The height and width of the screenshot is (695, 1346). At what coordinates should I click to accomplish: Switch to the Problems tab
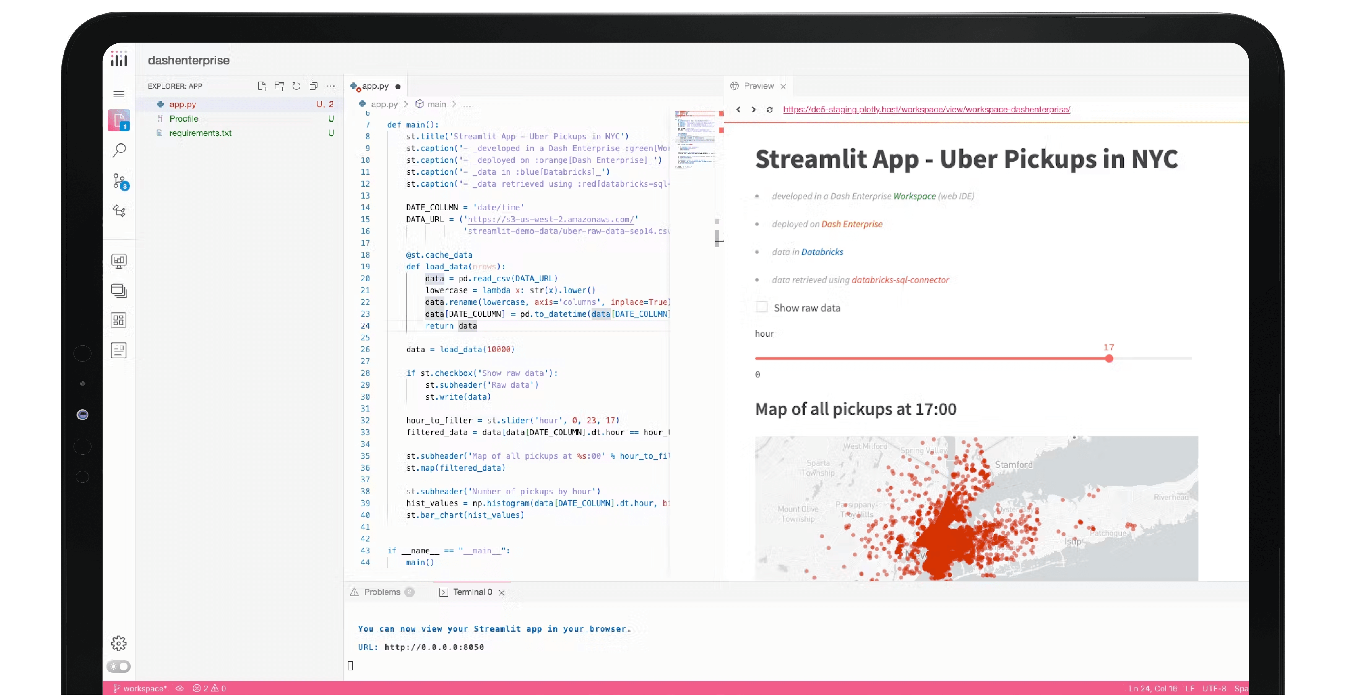click(x=382, y=592)
